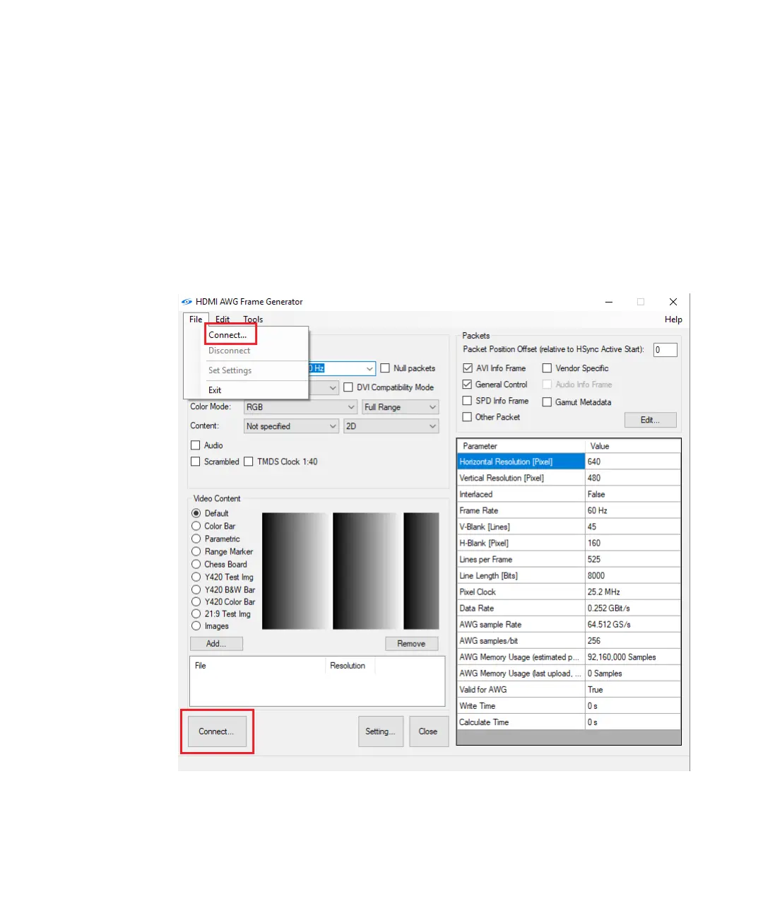Click the Close button
The image size is (763, 916).
(428, 732)
